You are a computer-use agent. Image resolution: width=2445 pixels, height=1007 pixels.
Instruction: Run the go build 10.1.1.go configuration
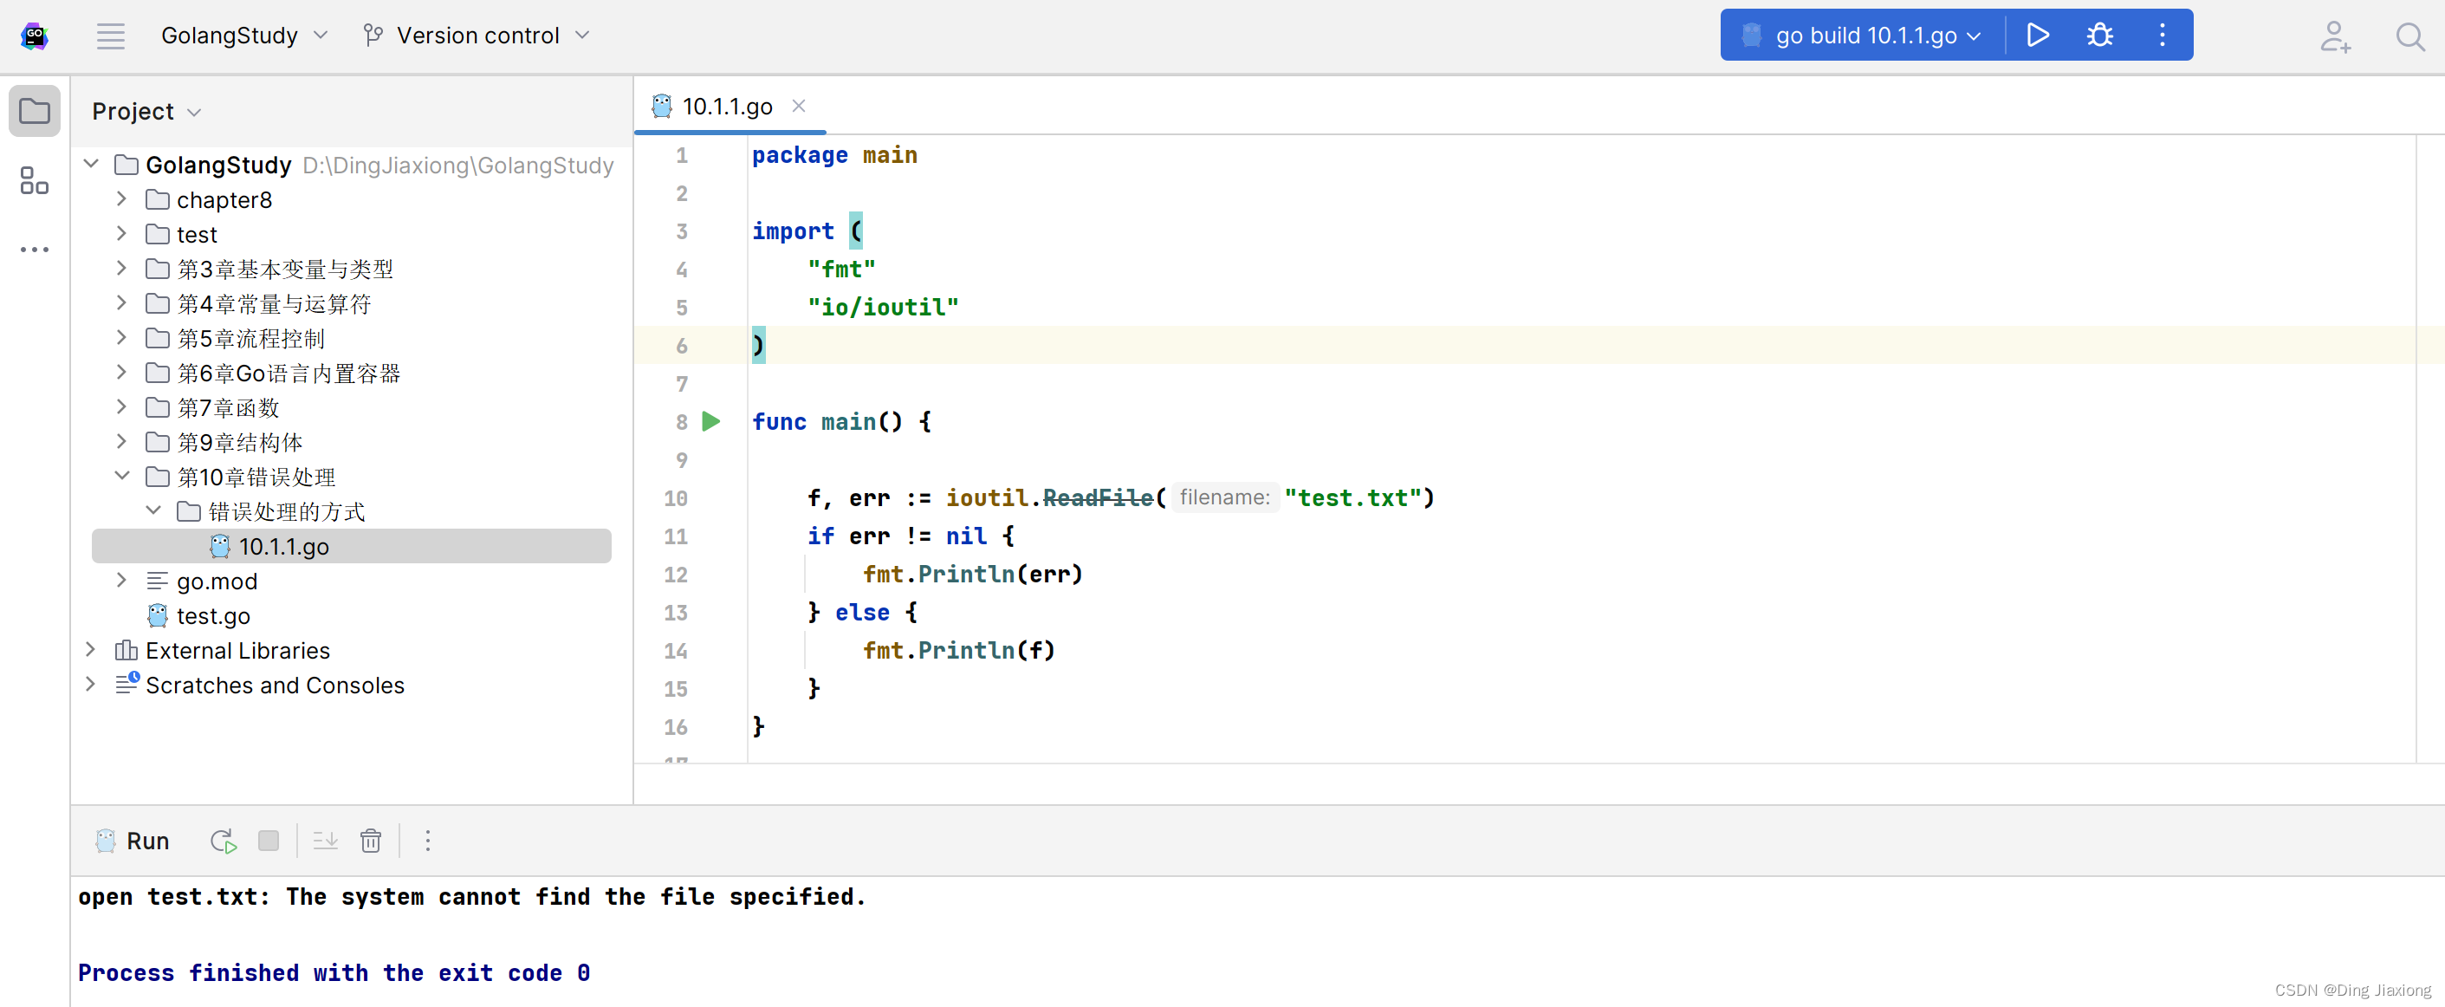point(2037,36)
